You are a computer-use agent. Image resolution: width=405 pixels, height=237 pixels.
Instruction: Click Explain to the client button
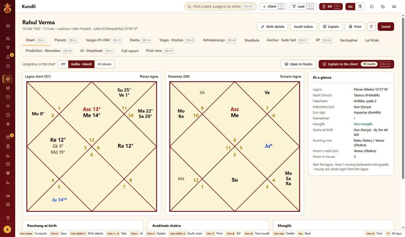click(356, 64)
